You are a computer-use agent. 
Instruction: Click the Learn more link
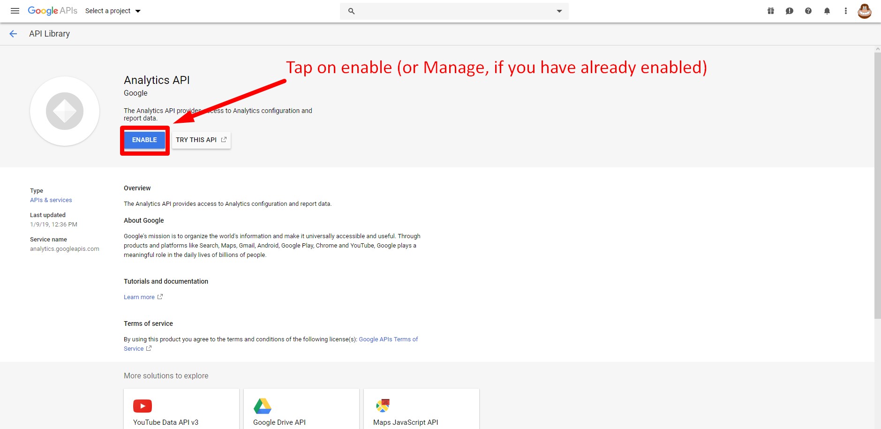point(139,296)
